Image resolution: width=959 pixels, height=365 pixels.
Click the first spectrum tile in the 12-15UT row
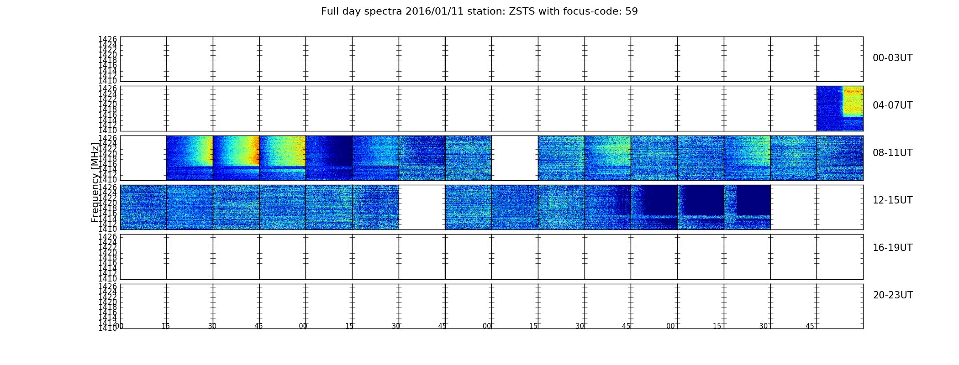143,207
